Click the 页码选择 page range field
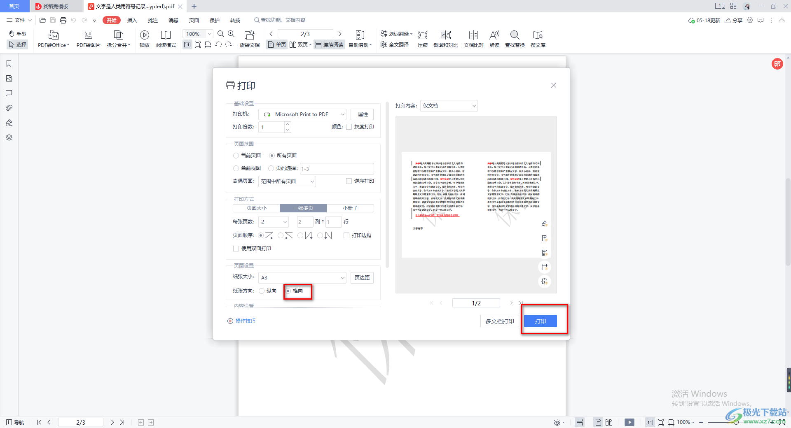Screen dimensions: 791x428 point(337,169)
